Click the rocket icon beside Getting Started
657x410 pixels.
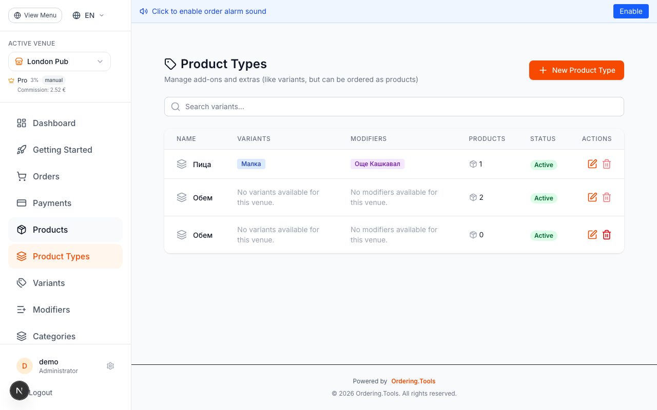click(21, 150)
